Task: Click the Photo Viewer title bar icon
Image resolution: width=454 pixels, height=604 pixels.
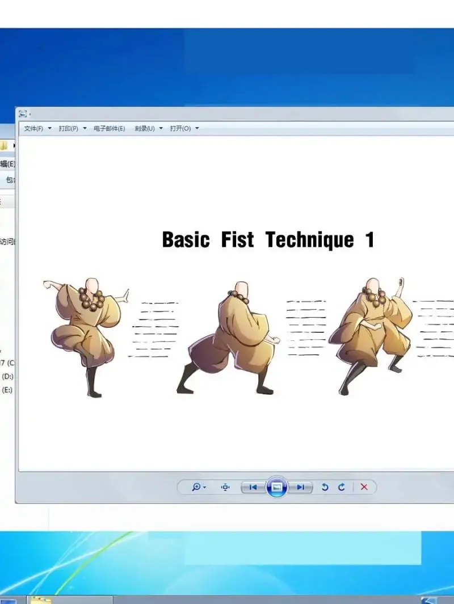Action: (23, 113)
